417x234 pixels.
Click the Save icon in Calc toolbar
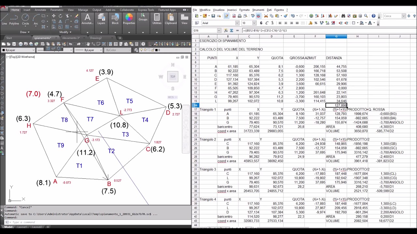point(213,16)
